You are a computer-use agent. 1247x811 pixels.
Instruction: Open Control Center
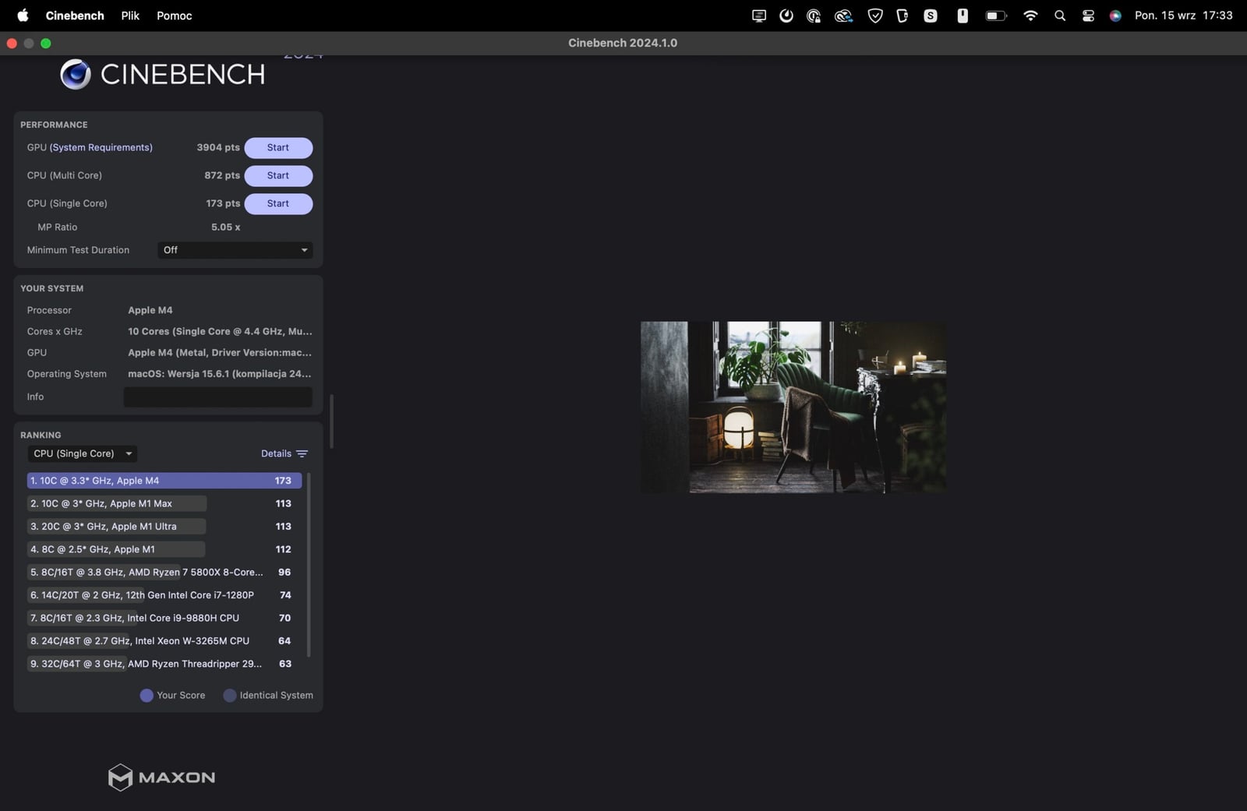tap(1088, 16)
